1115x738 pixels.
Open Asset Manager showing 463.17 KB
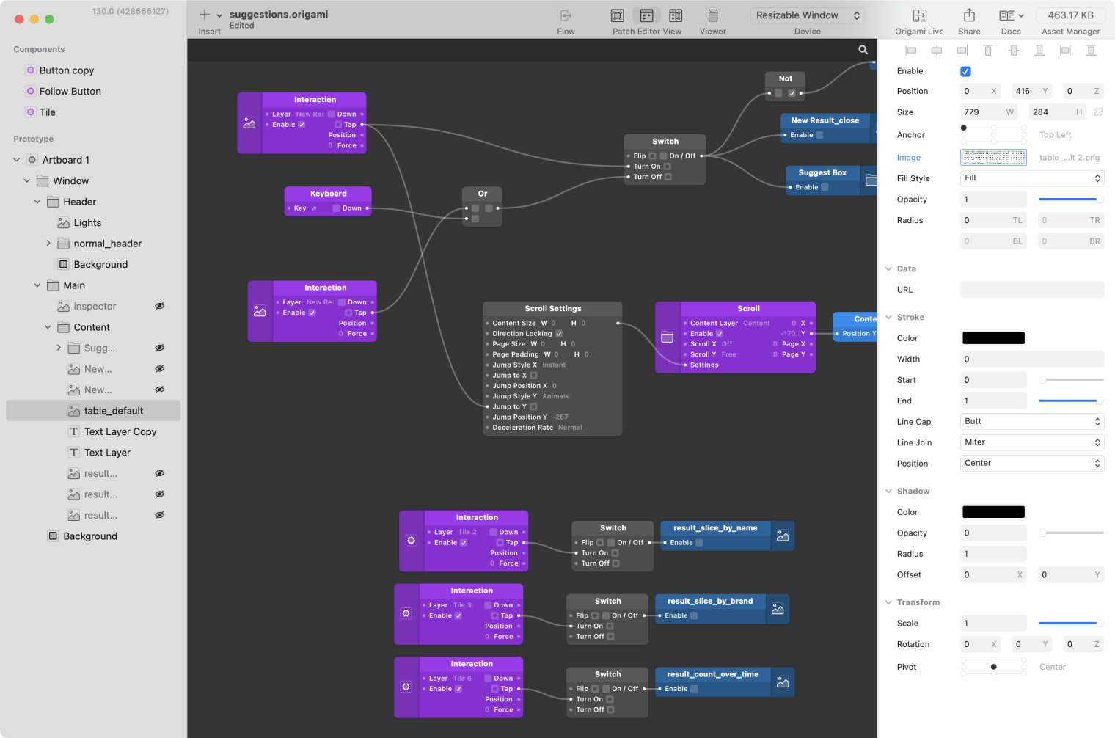pyautogui.click(x=1071, y=15)
